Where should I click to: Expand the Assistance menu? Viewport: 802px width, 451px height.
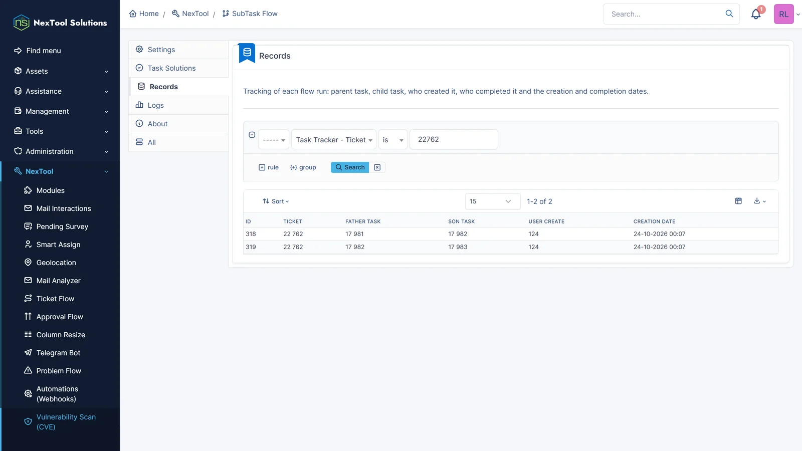click(61, 91)
